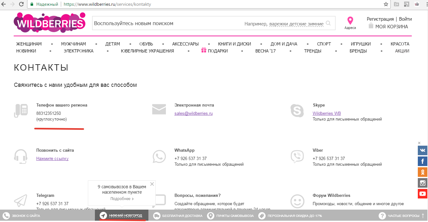Open ЖЕНЩИНАМ menu category
Viewport: 428px width, 222px height.
(x=29, y=44)
